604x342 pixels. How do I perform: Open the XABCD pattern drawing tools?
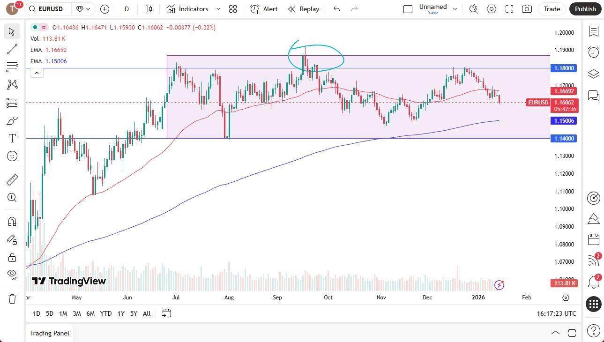(x=12, y=84)
